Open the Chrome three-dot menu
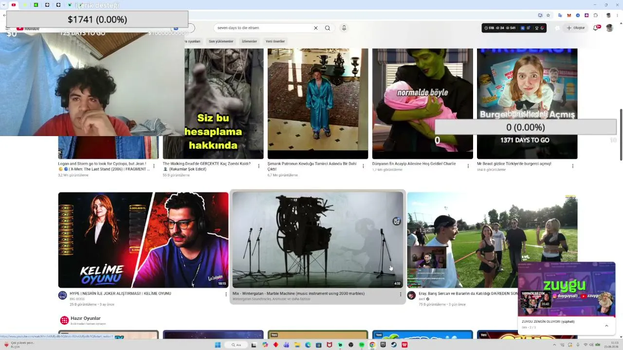 pos(617,15)
